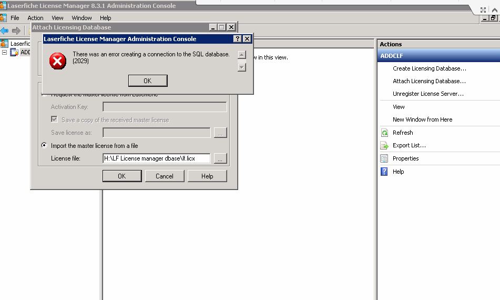Click the License file path field
This screenshot has height=300, width=500.
tap(157, 158)
